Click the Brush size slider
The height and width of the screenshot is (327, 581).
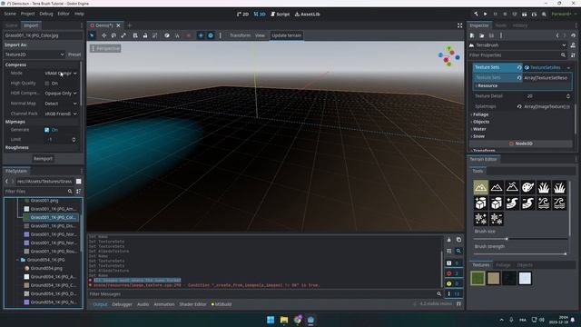point(520,239)
